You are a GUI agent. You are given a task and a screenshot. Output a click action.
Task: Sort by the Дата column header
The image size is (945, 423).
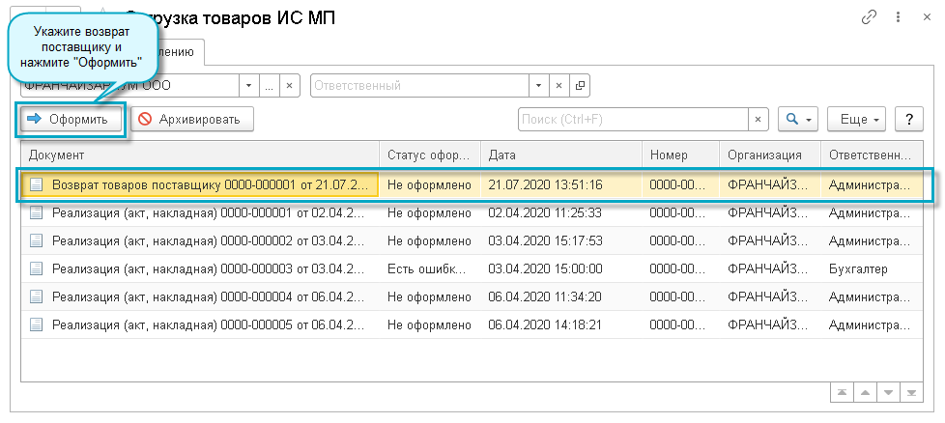pyautogui.click(x=560, y=155)
